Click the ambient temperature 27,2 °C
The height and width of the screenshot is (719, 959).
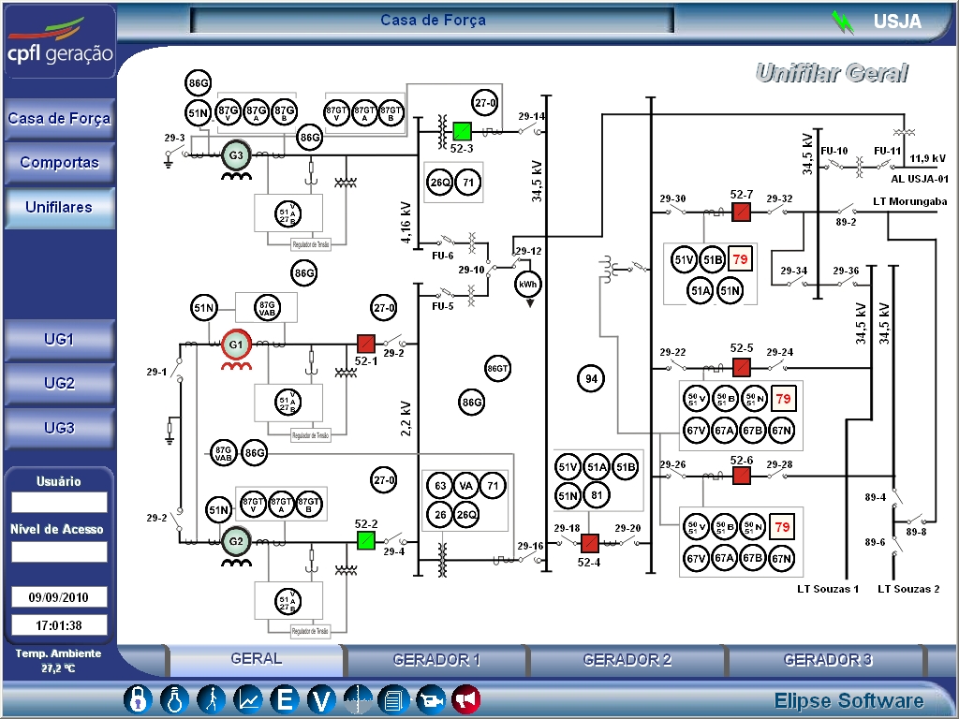coord(58,668)
